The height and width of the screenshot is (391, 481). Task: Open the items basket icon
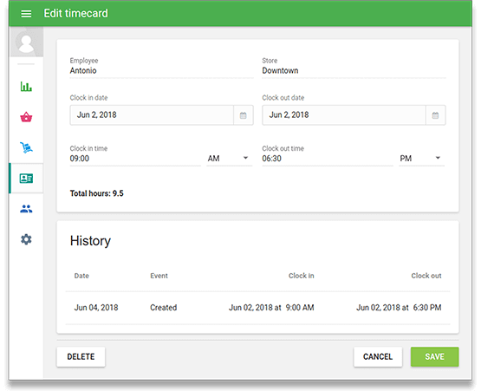click(x=26, y=117)
